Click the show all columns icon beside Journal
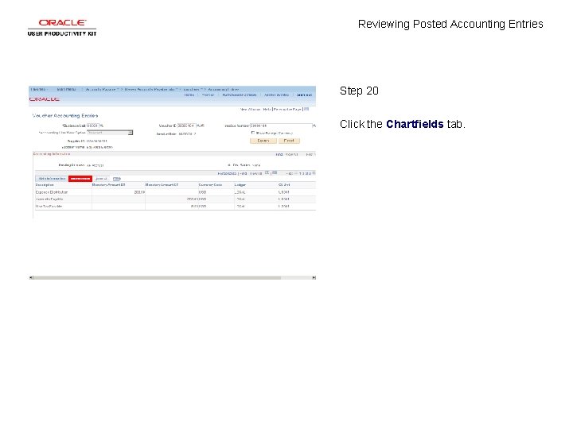The image size is (573, 429). [116, 179]
